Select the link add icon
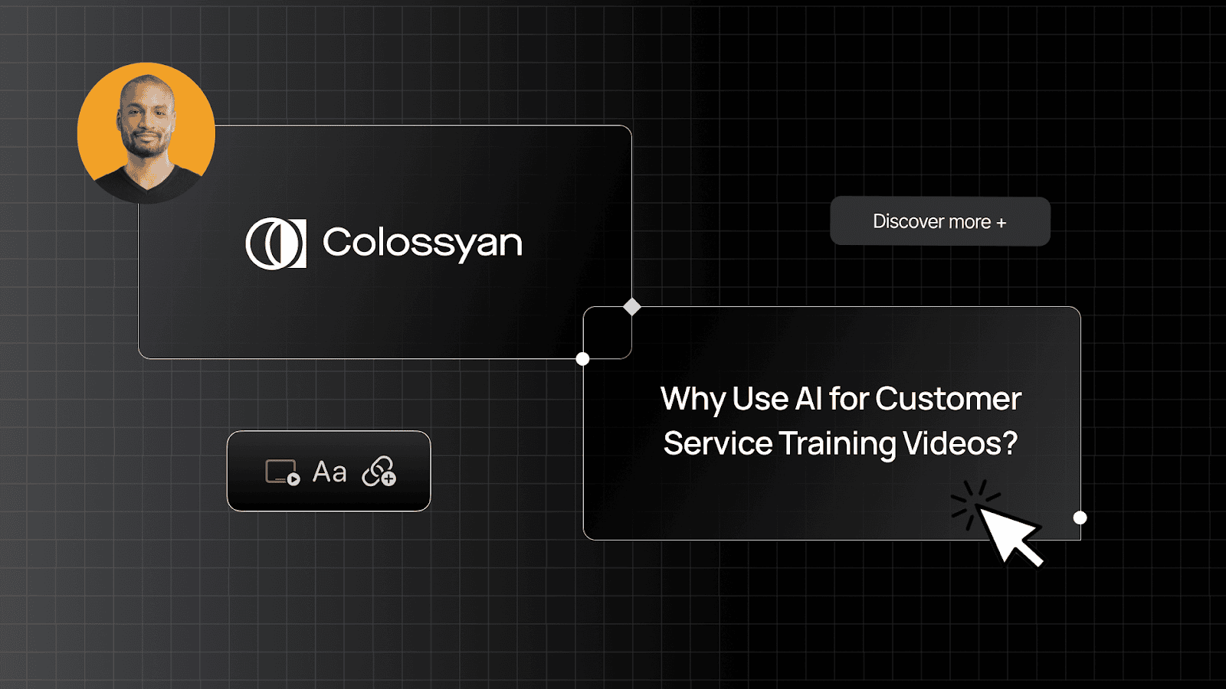Image resolution: width=1226 pixels, height=689 pixels. (379, 472)
